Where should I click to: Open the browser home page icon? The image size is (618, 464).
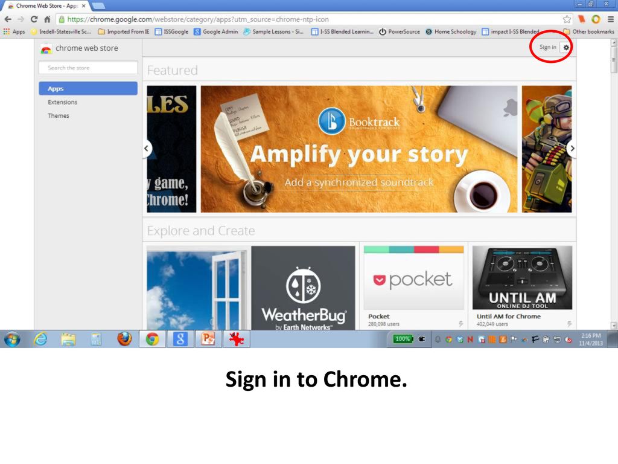[x=47, y=19]
